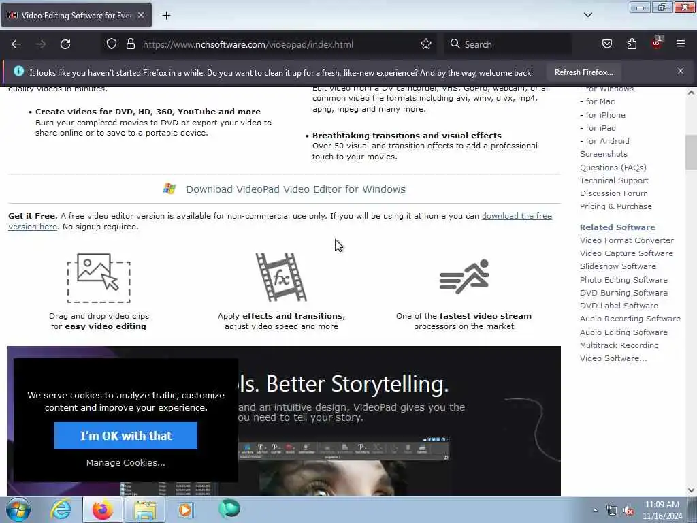
Task: Open Windows Explorer folder from taskbar
Action: click(x=145, y=509)
